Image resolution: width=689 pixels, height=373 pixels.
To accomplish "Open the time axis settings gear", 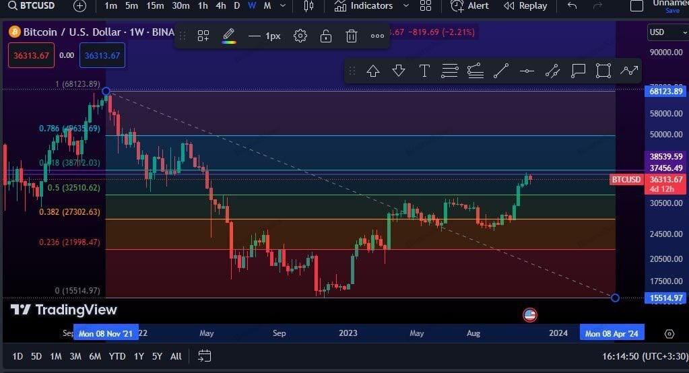I will pos(669,334).
